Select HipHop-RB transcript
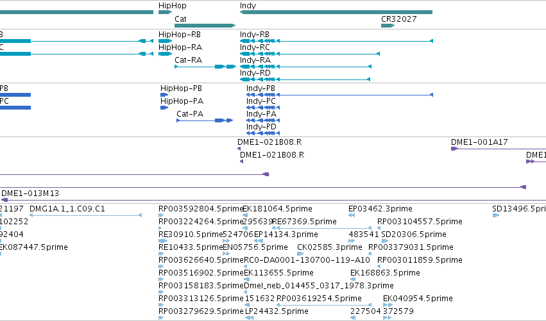The image size is (546, 321). point(165,41)
